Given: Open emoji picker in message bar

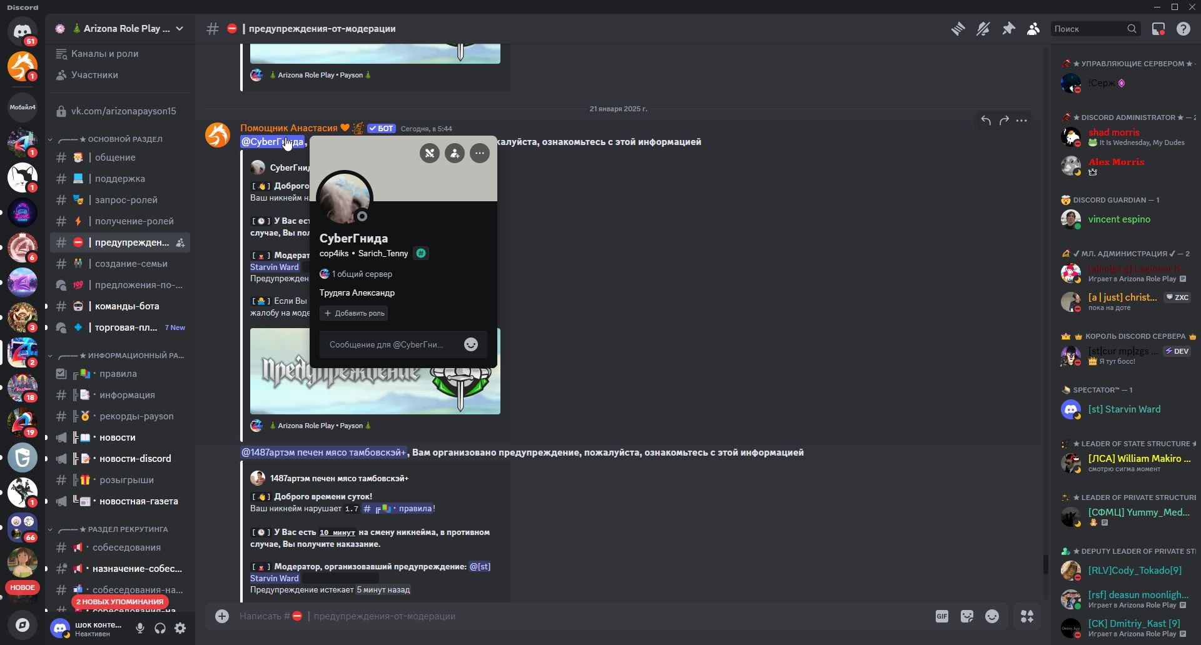Looking at the screenshot, I should point(992,616).
